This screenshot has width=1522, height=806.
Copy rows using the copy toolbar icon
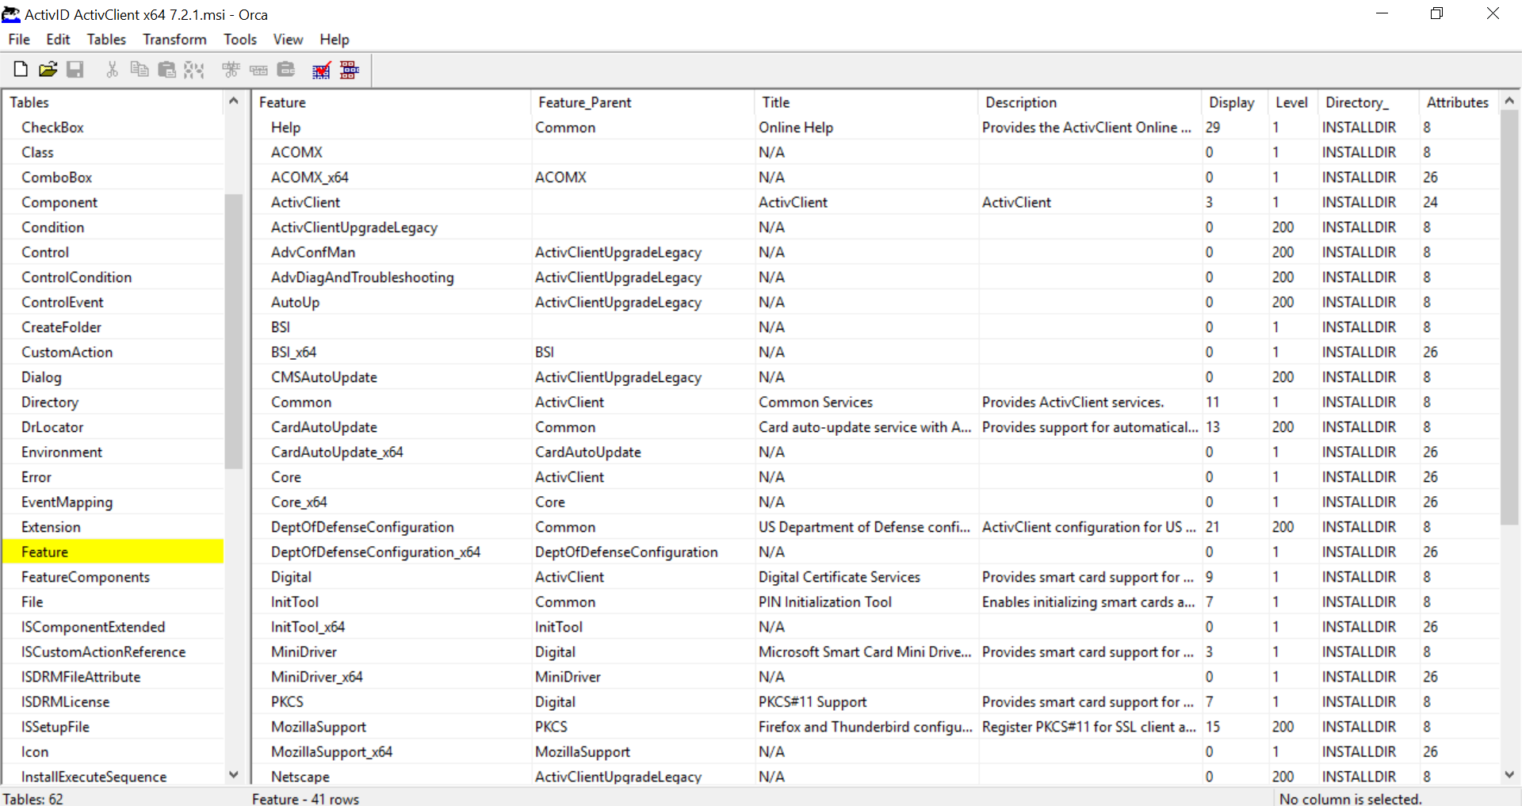click(x=140, y=70)
